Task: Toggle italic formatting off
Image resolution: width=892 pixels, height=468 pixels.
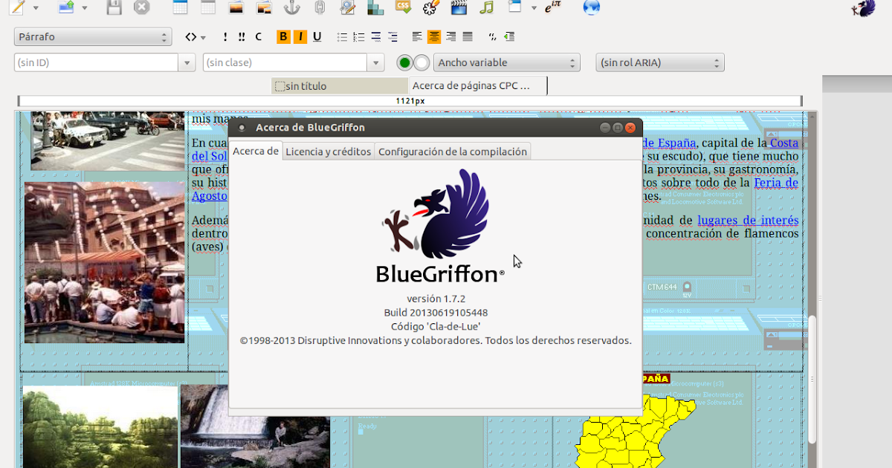Action: pos(299,36)
